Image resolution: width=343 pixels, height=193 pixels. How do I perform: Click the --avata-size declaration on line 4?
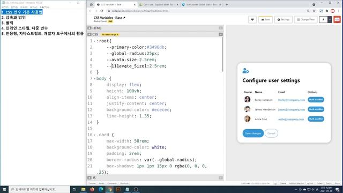(x=131, y=60)
